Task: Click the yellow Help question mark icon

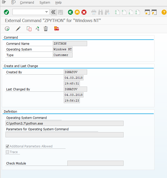Action: pyautogui.click(x=164, y=12)
